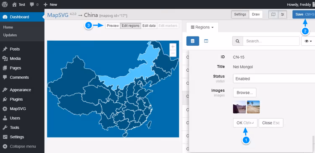Click the second palm trees thumbnail
This screenshot has height=153, width=315.
(253, 107)
